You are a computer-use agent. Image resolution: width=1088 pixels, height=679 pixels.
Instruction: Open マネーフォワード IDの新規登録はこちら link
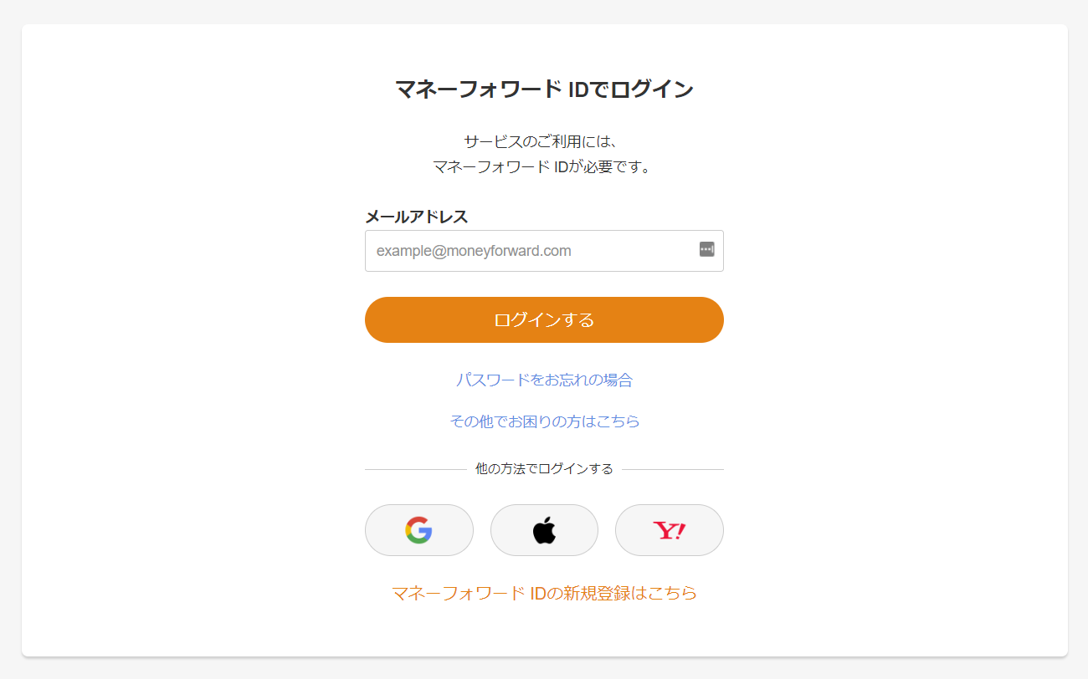[544, 593]
